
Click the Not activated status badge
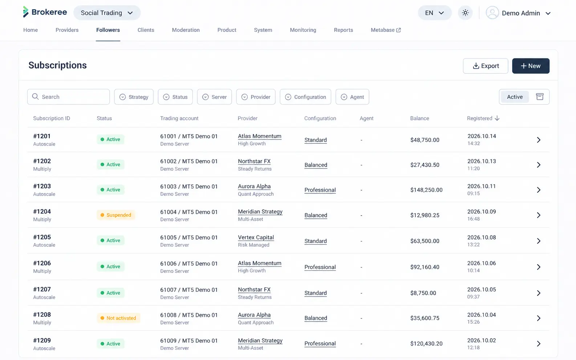tap(118, 318)
